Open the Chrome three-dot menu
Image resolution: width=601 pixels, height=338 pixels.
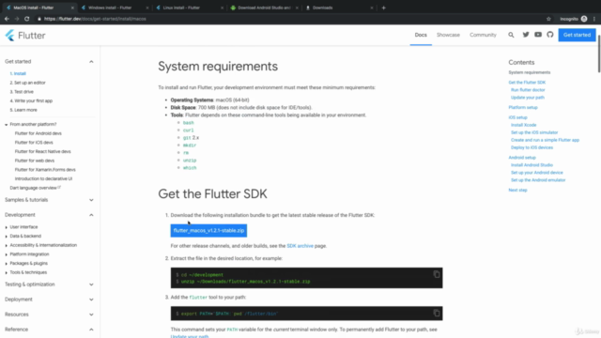click(594, 19)
